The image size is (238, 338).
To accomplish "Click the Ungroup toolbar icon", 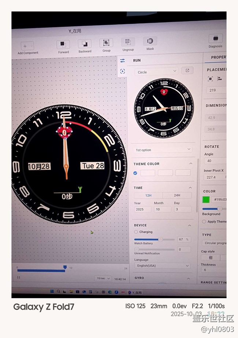I will point(128,42).
